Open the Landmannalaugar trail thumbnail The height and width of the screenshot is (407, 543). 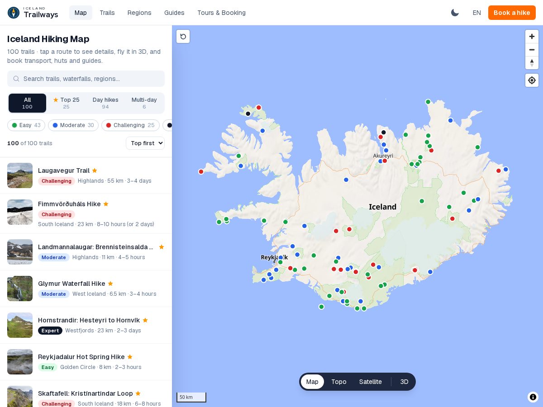tap(20, 252)
